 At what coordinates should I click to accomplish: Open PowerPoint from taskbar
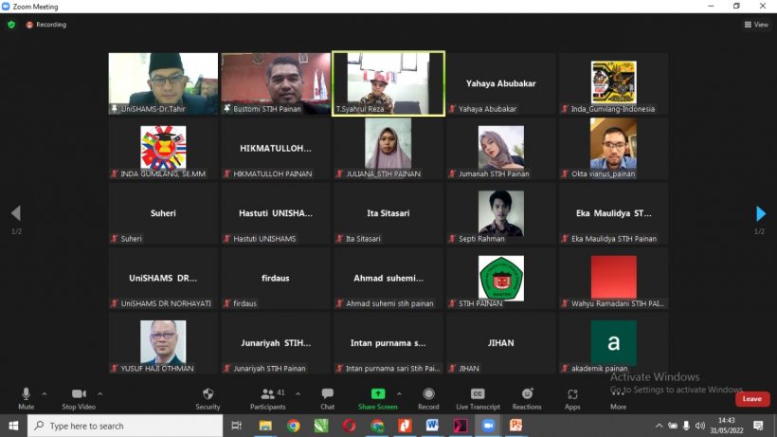pos(515,426)
